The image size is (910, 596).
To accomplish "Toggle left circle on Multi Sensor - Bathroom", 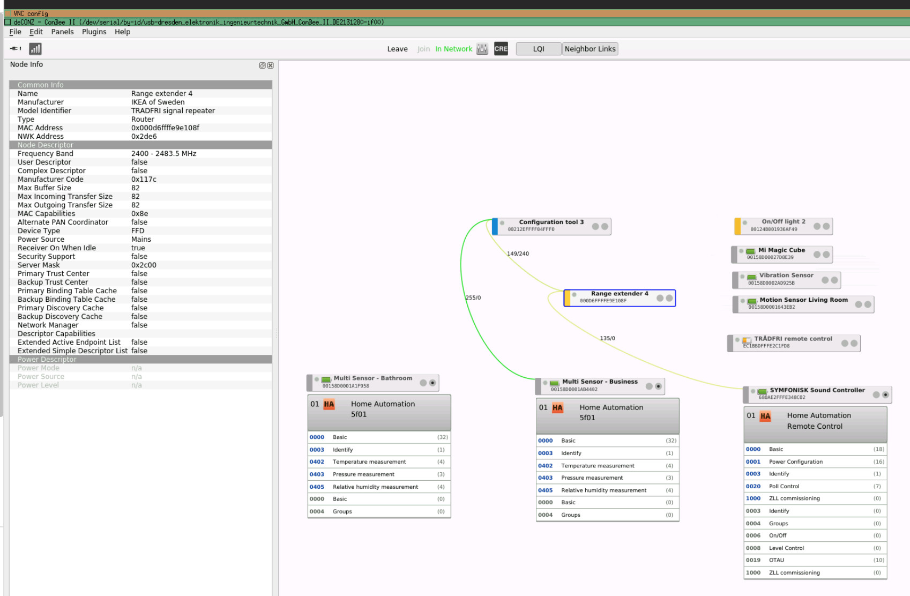I will 423,383.
